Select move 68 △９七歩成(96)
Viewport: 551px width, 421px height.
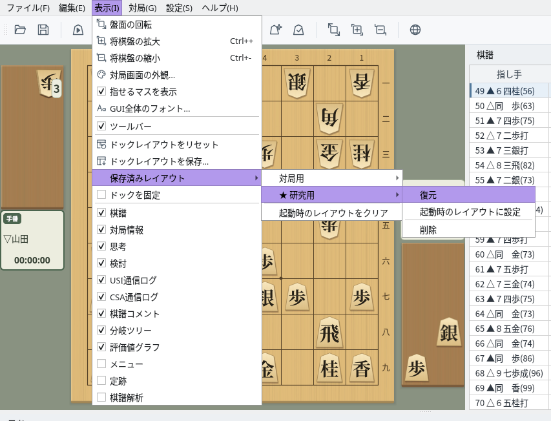click(510, 373)
